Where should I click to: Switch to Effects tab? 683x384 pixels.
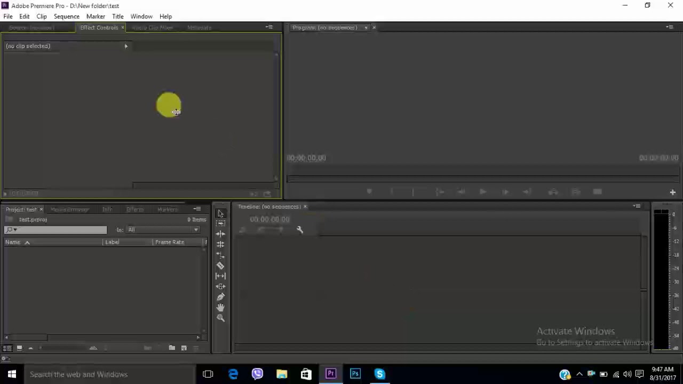point(135,210)
